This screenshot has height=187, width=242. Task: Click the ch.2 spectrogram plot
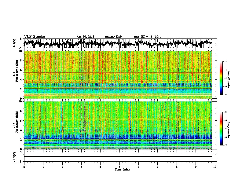118,125
